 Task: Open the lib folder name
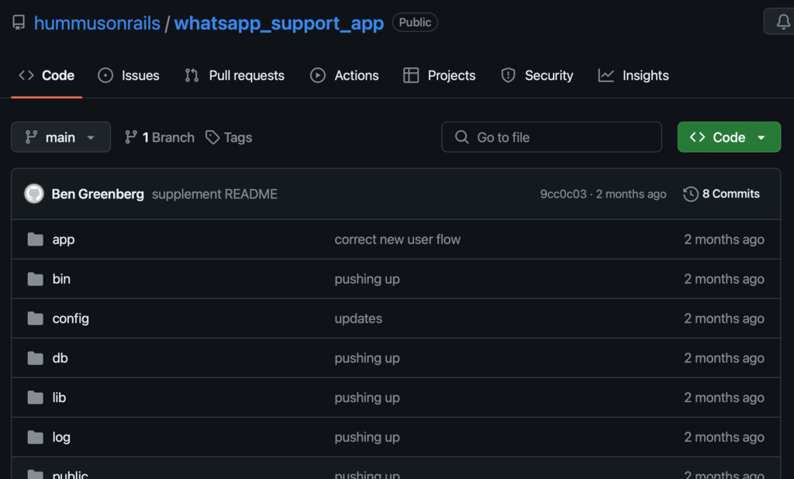pos(59,398)
